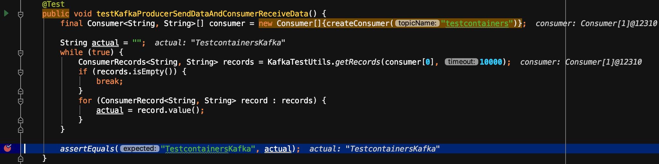This screenshot has width=659, height=164.
Task: Click the getRecords method call
Action: point(358,62)
